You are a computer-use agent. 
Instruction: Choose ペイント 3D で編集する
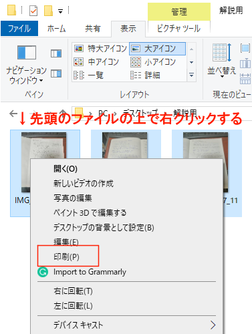pos(126,212)
